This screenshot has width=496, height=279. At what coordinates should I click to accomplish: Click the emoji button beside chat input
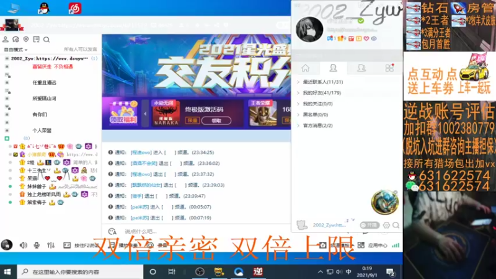point(112,231)
